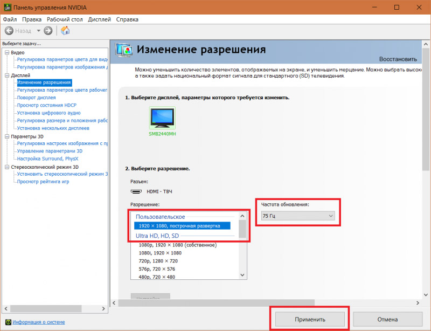Collapse the Видео tree node
This screenshot has width=431, height=331.
coord(7,52)
